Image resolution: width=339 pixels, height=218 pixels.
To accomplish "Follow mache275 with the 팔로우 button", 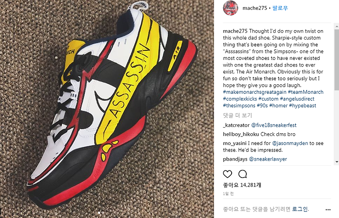I will (x=280, y=8).
